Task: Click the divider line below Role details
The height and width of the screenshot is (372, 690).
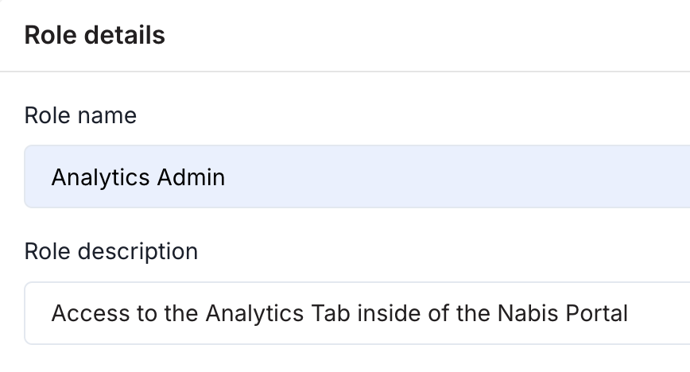Action: pyautogui.click(x=345, y=71)
